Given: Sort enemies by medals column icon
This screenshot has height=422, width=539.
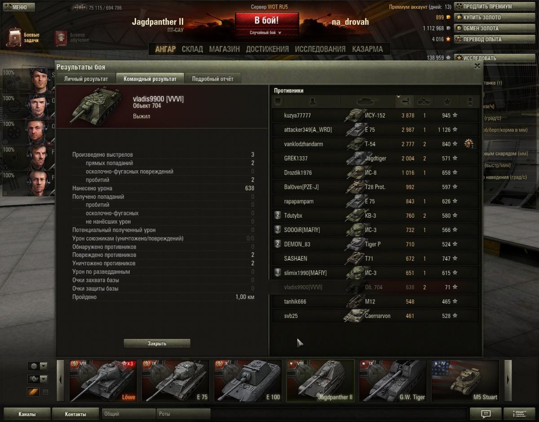Looking at the screenshot, I should point(470,101).
